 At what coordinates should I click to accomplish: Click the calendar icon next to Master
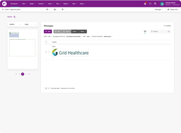pyautogui.click(x=15, y=17)
